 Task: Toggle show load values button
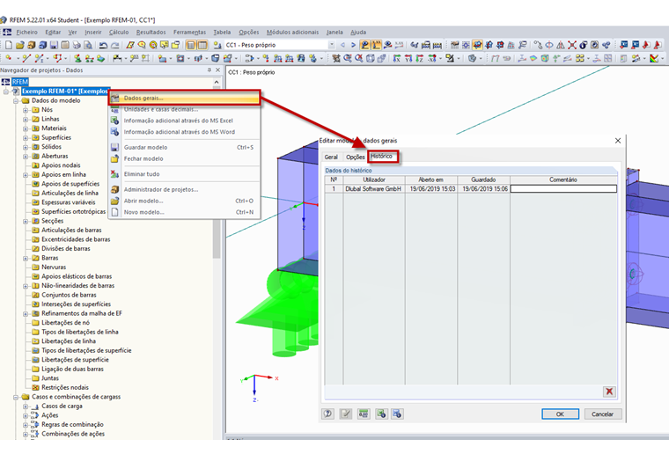377,45
